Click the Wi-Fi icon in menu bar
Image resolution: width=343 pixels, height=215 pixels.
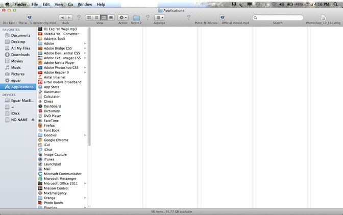pos(274,4)
